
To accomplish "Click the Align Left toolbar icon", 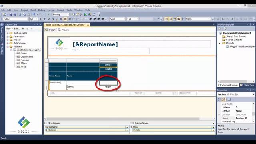I will tap(61, 19).
